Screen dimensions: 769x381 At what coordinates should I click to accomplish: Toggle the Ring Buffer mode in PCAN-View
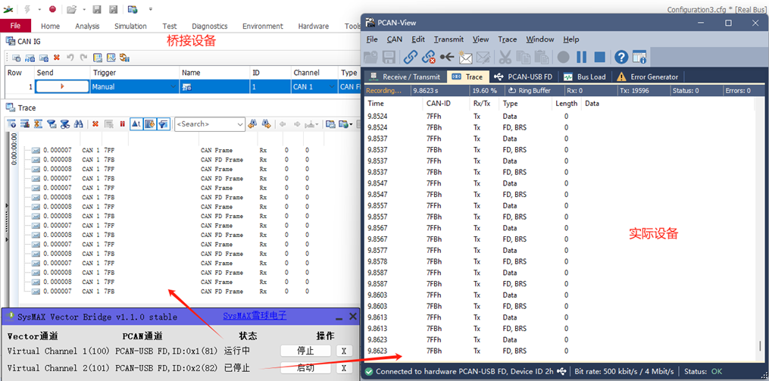pyautogui.click(x=529, y=90)
